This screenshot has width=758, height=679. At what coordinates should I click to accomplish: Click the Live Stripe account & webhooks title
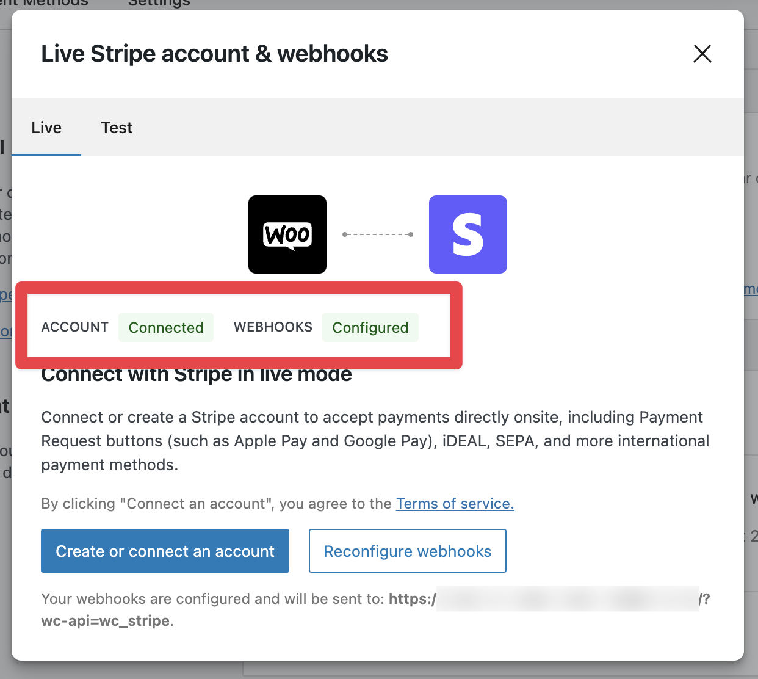click(x=214, y=54)
